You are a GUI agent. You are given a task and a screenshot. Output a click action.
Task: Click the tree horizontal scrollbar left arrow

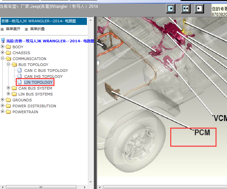(3, 187)
